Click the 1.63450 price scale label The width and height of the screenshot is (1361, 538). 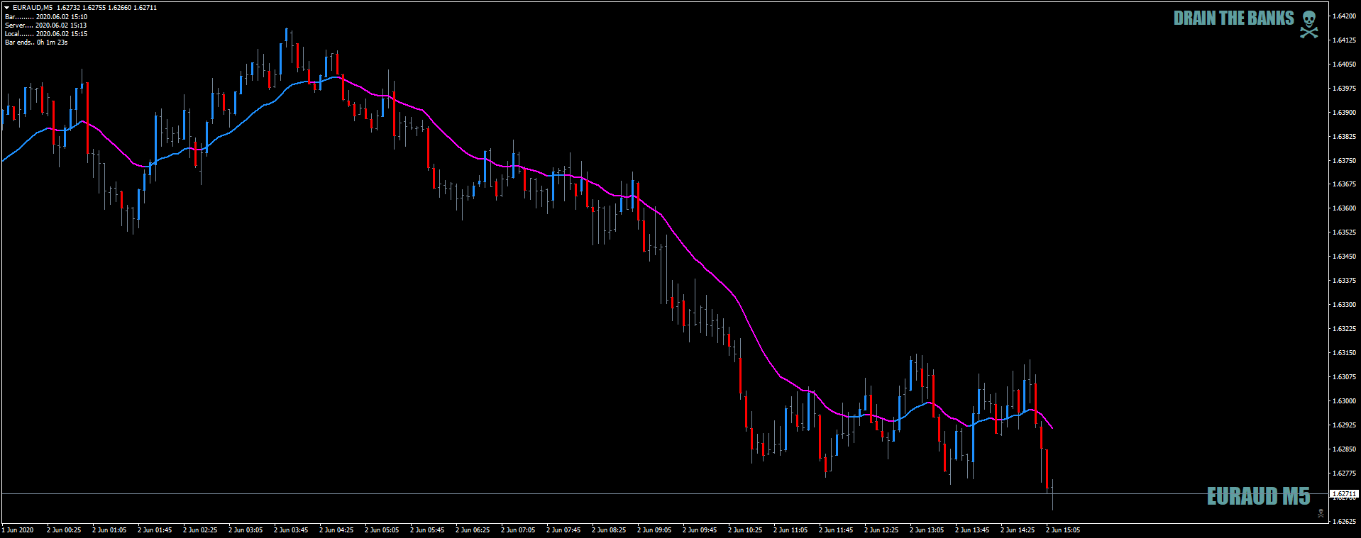coord(1344,256)
